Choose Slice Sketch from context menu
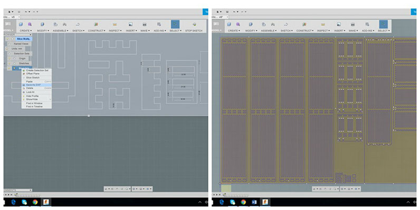Screen dimensions: 420x210 (37, 78)
